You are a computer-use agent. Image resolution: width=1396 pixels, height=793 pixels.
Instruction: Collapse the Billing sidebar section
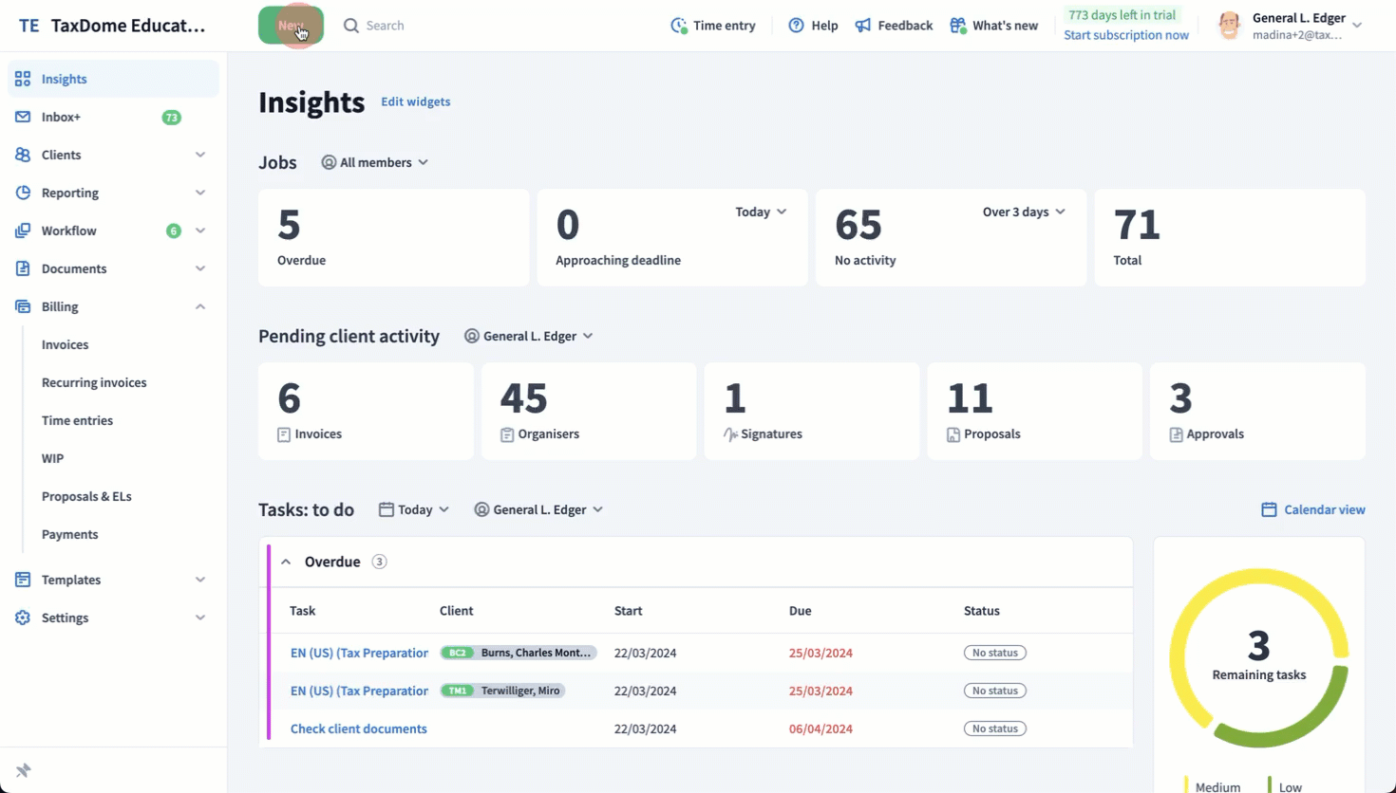coord(200,306)
